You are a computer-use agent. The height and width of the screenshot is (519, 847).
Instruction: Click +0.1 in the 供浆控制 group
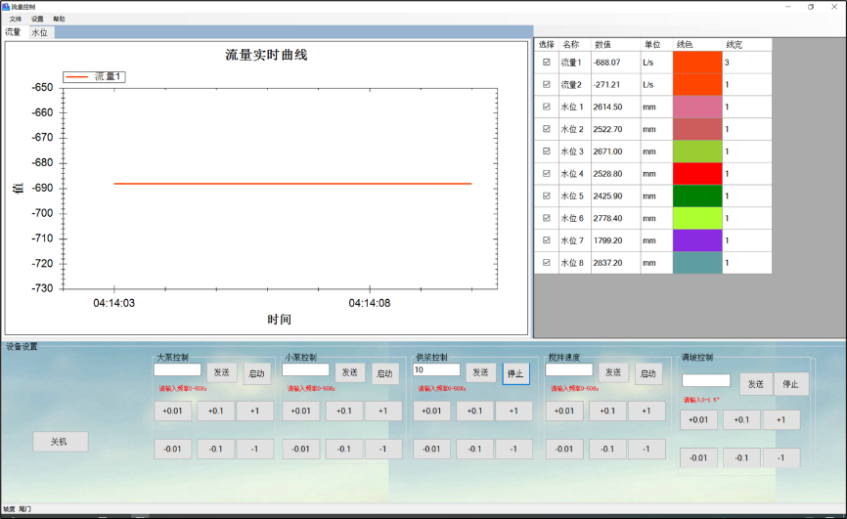click(474, 411)
